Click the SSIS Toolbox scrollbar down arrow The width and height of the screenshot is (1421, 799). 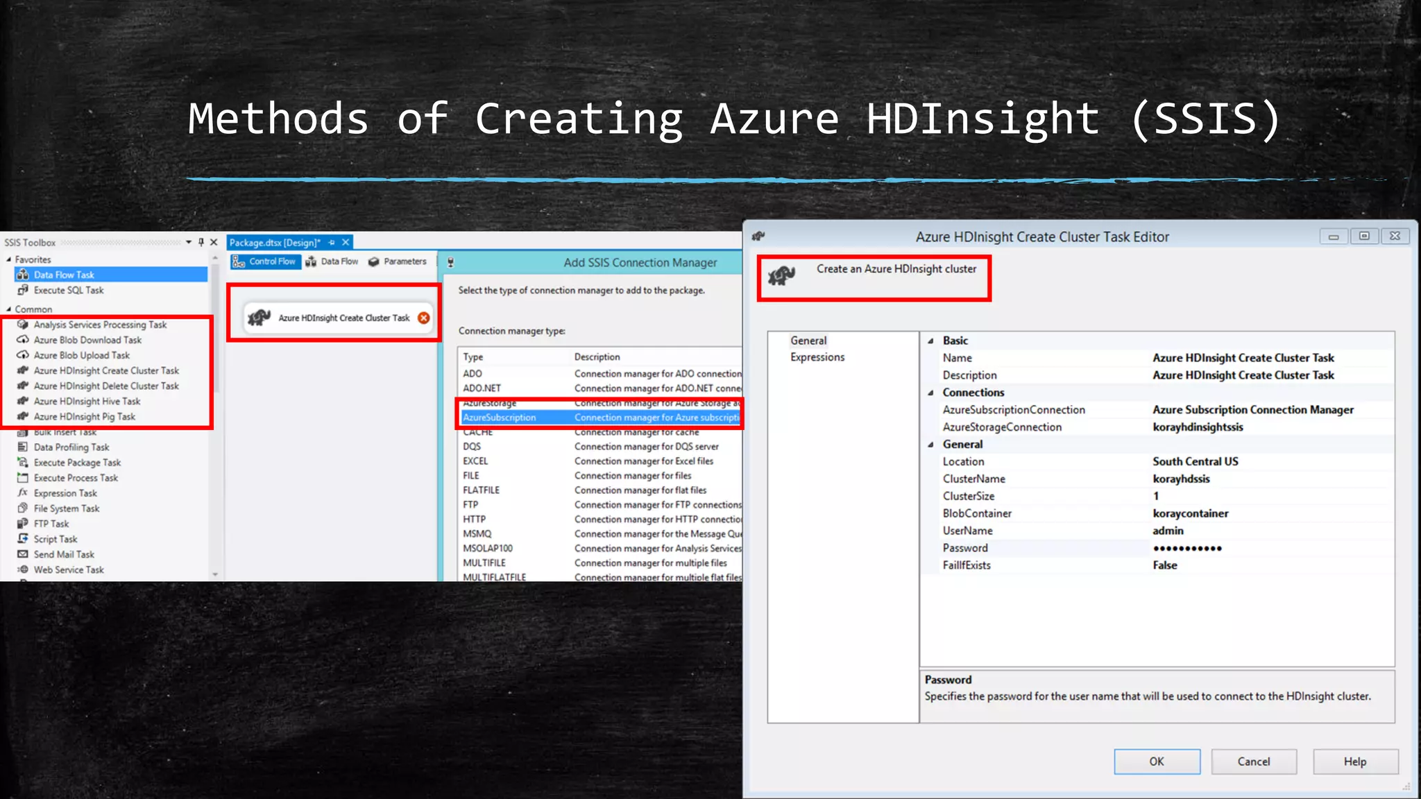point(215,574)
